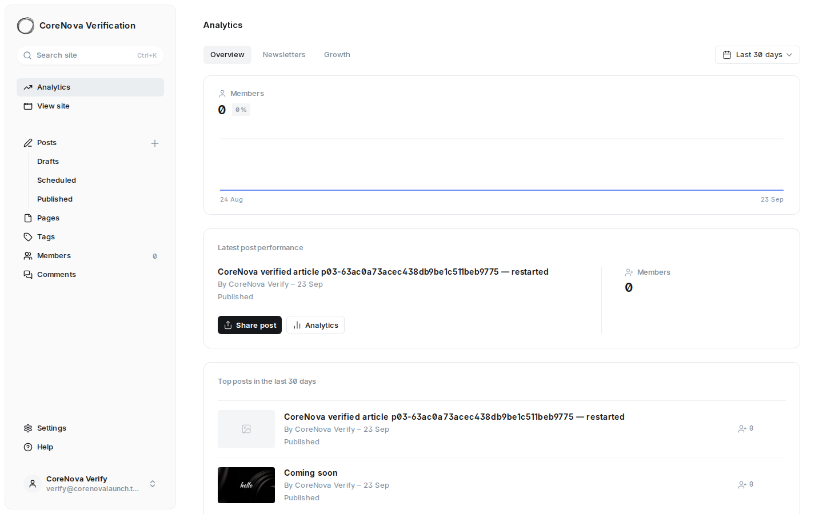Click the Members count badge in sidebar
Screen dimensions: 823x514
tap(155, 256)
